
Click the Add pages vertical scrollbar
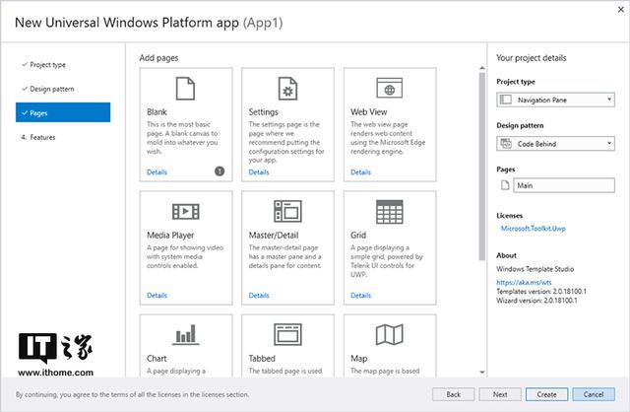tap(481, 197)
